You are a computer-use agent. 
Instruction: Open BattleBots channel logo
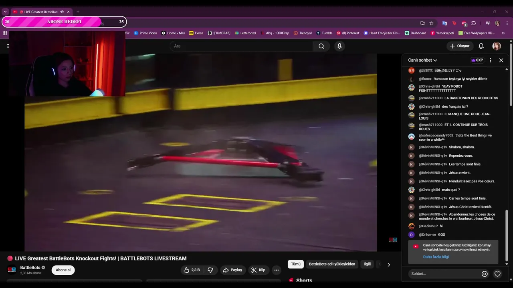12,270
